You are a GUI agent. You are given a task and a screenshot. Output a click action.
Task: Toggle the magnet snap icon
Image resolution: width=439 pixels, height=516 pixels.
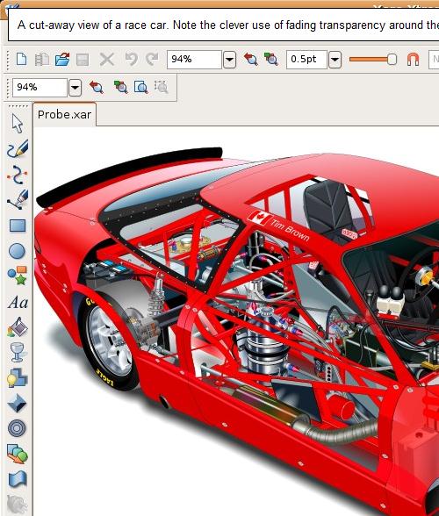(x=413, y=60)
